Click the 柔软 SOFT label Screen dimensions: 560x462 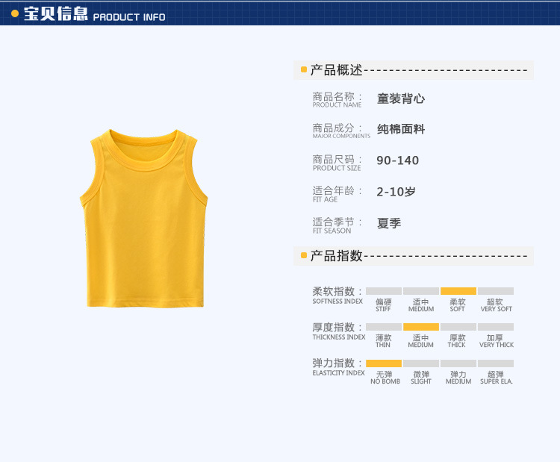tap(458, 305)
